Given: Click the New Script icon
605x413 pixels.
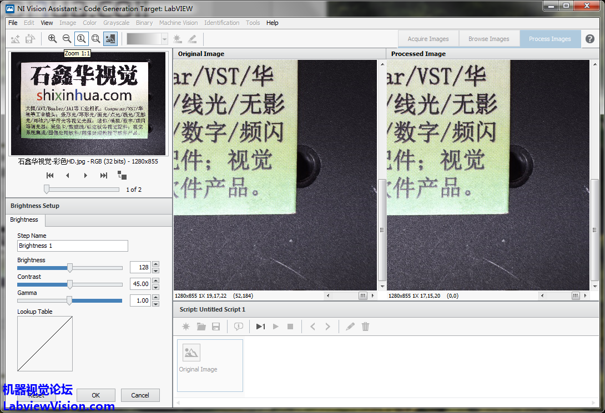Looking at the screenshot, I should [186, 327].
